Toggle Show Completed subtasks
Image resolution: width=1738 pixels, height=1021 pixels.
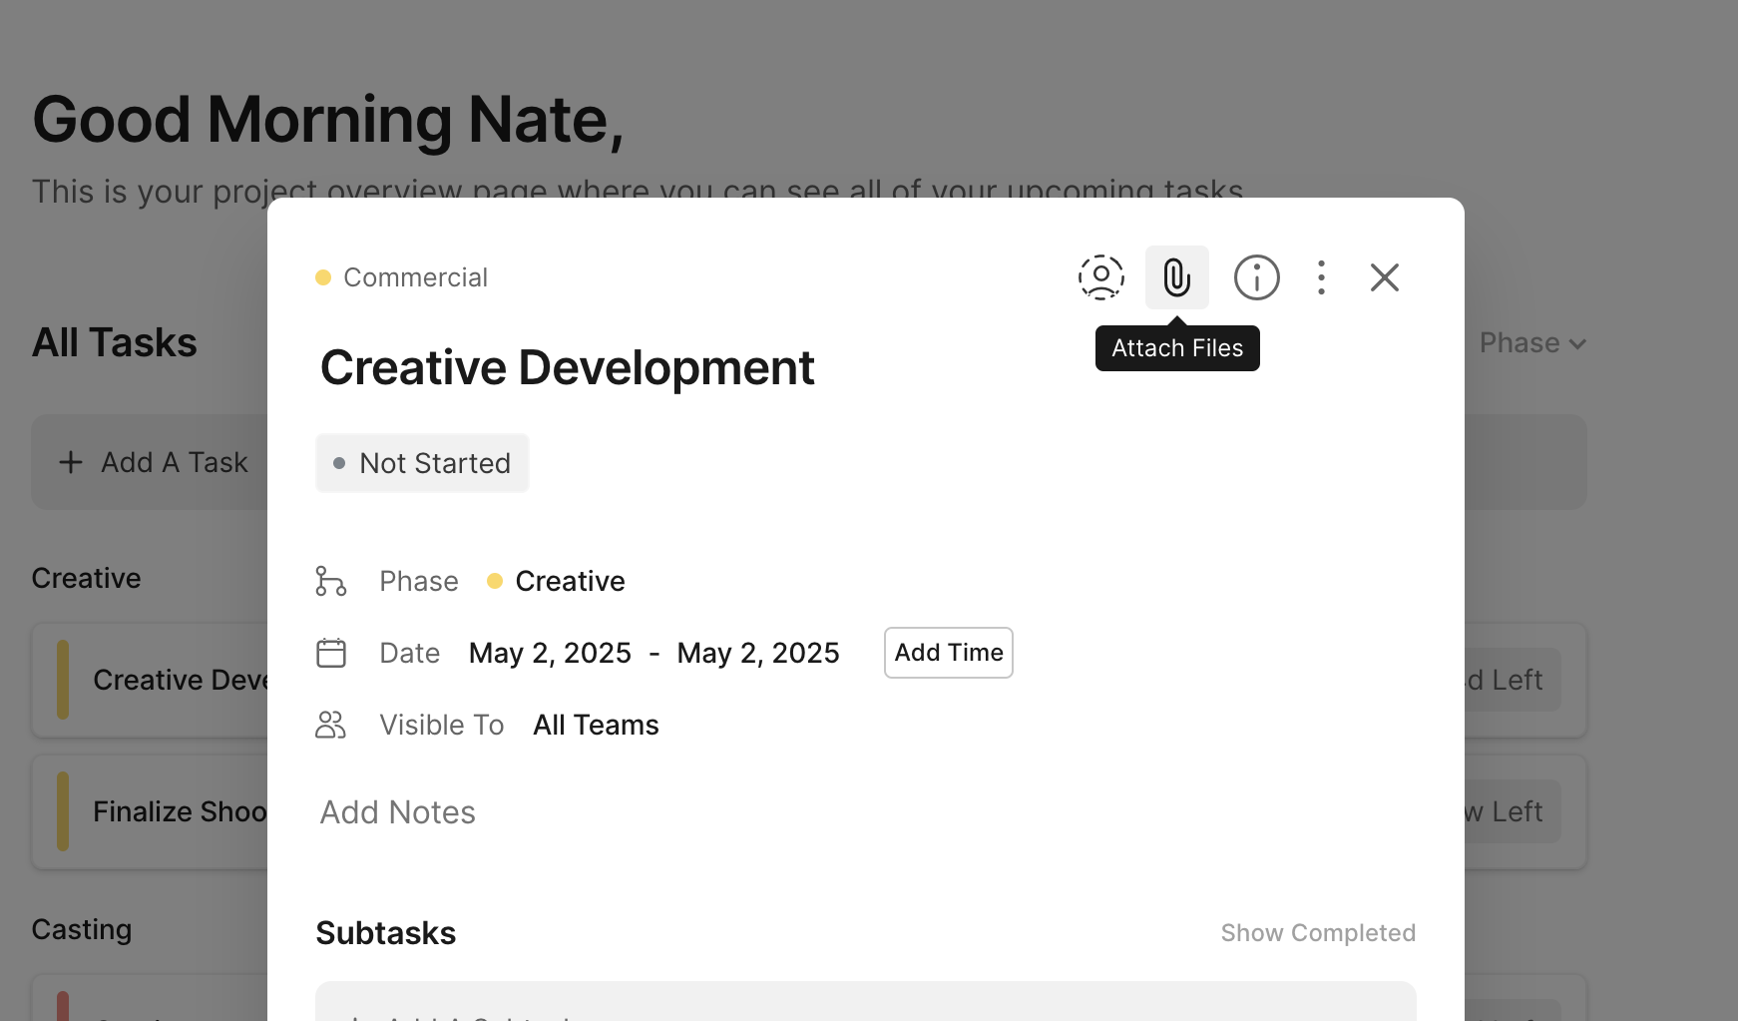pos(1317,933)
